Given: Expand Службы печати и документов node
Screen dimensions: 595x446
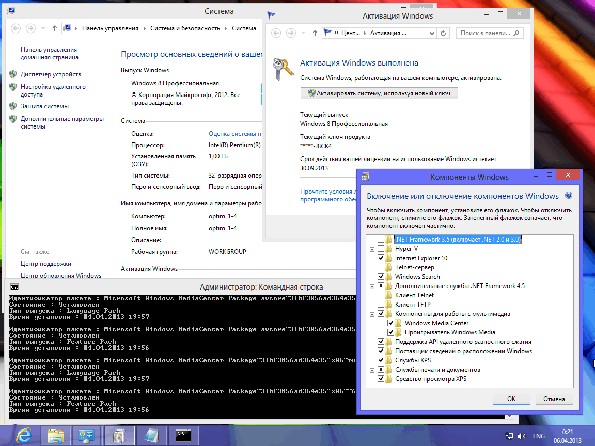Looking at the screenshot, I should (372, 370).
